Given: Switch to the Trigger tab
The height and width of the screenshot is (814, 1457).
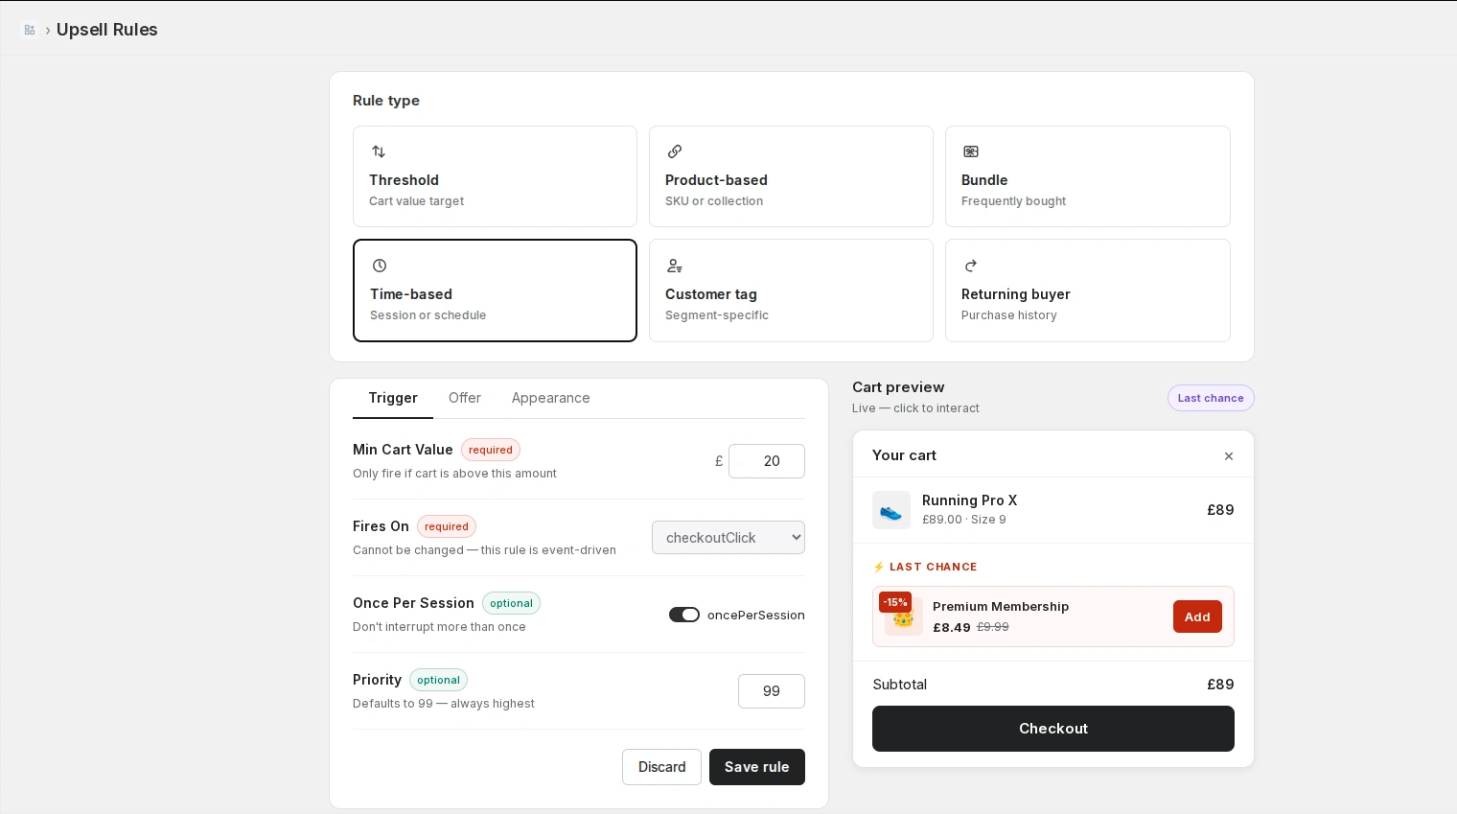Looking at the screenshot, I should pyautogui.click(x=393, y=398).
